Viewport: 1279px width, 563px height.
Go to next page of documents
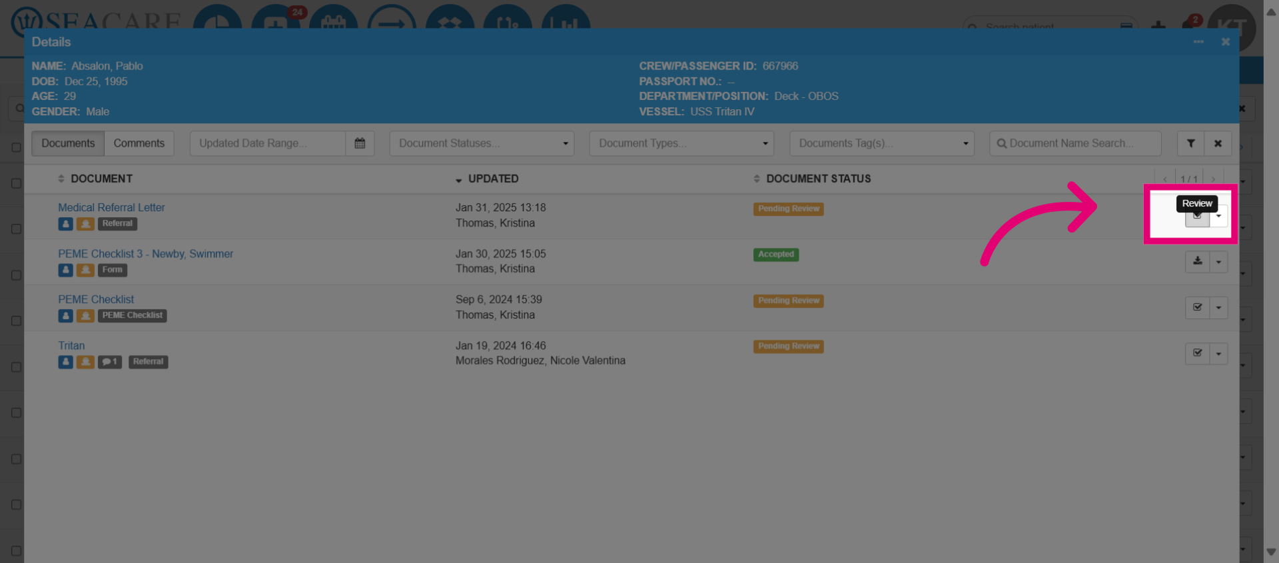1213,179
